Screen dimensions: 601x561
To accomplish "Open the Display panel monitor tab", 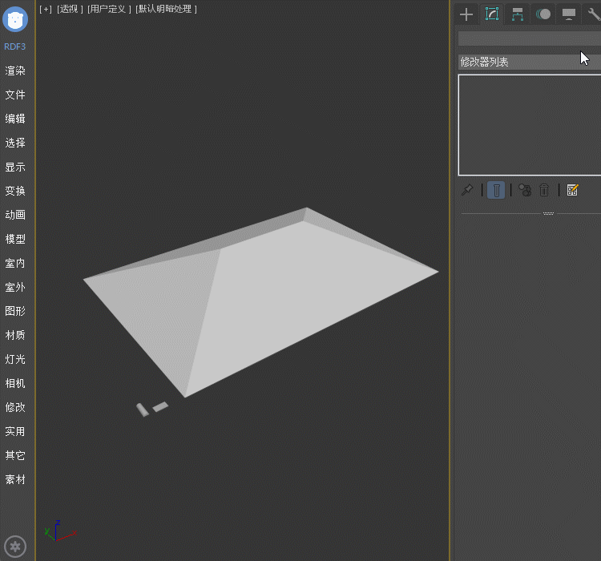I will click(x=569, y=14).
